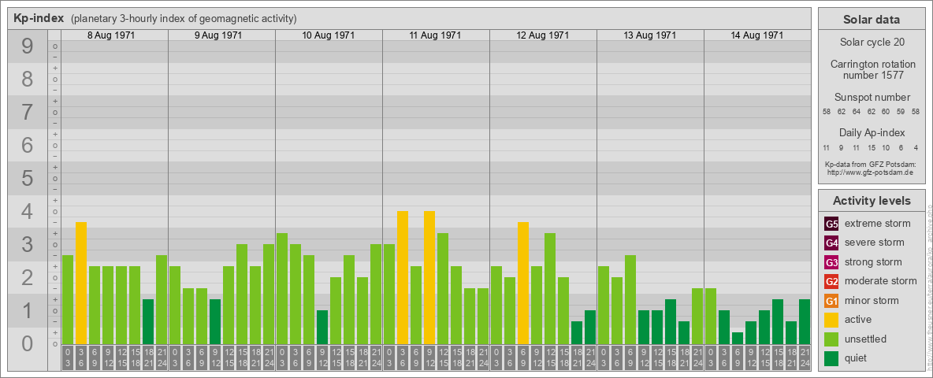Click the G1 minor storm badge
Viewport: 933px width, 378px height.
coord(831,300)
